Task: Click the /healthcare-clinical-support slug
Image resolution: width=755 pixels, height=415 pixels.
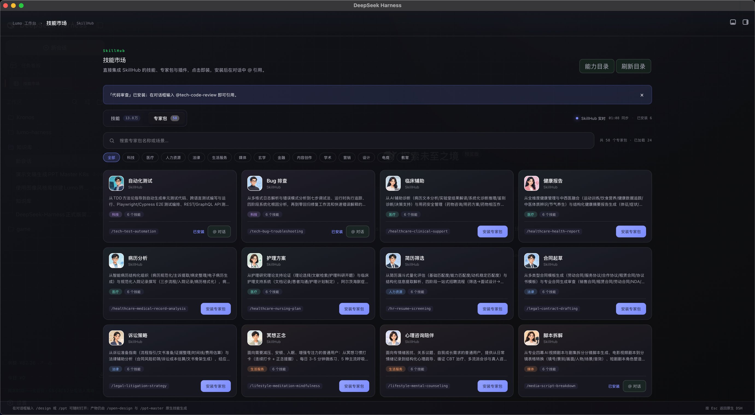Action: (x=418, y=231)
